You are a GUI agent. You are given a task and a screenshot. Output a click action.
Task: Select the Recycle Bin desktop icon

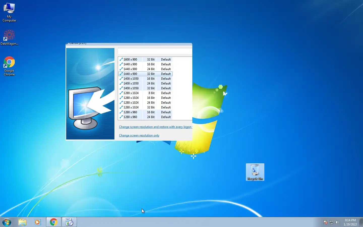pos(255,172)
